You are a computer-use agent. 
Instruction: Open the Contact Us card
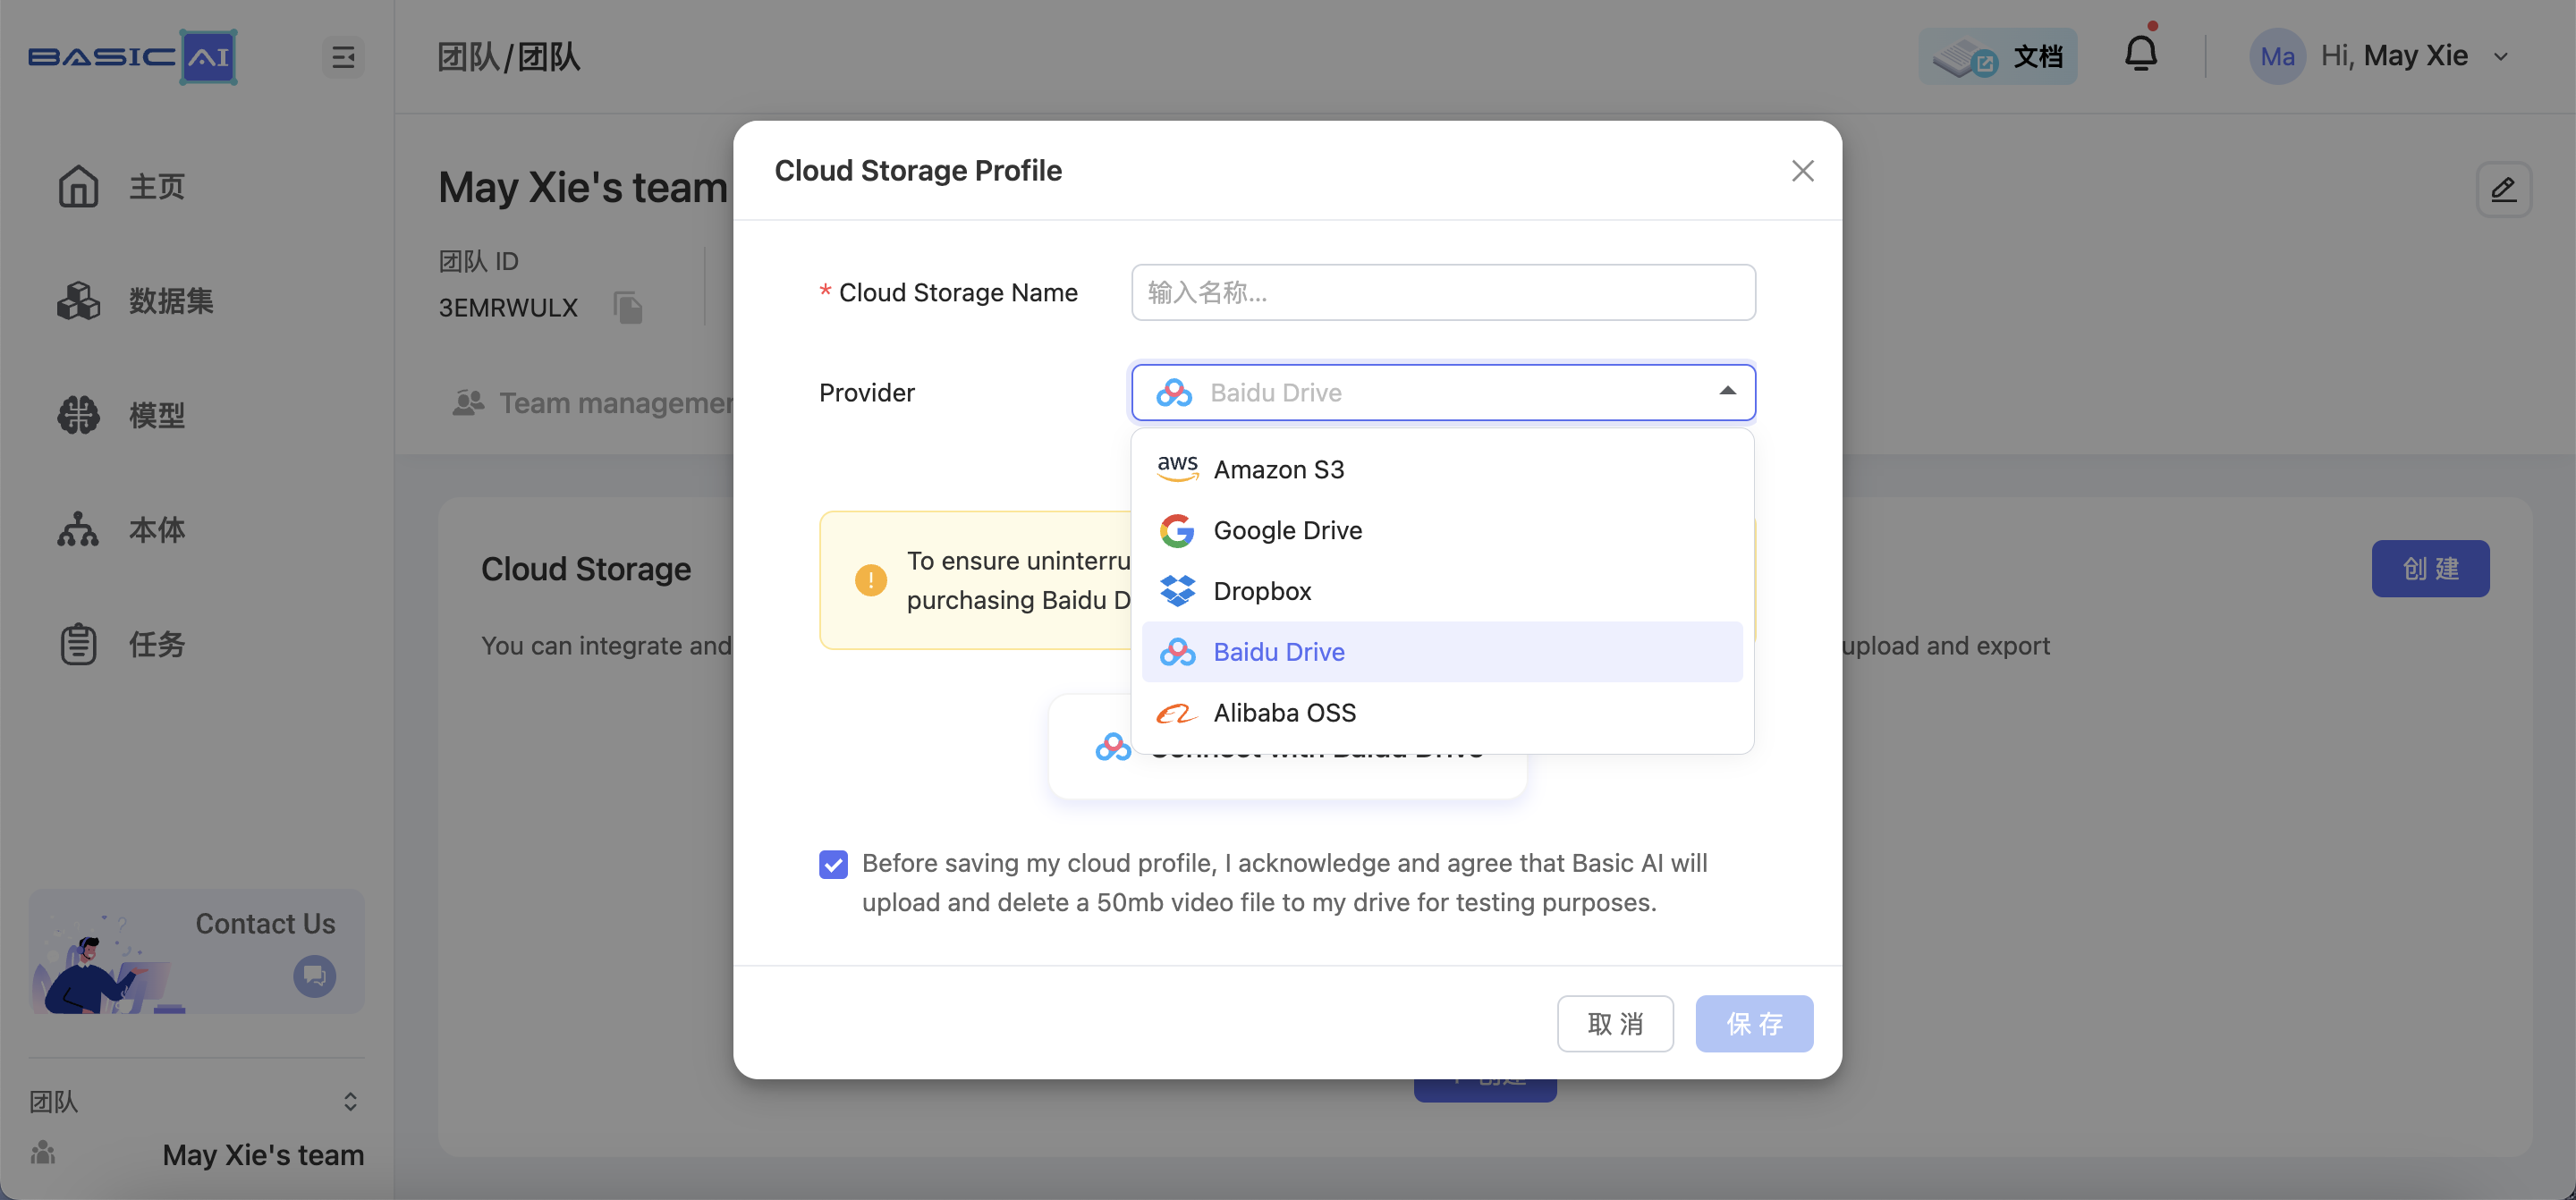click(x=196, y=952)
